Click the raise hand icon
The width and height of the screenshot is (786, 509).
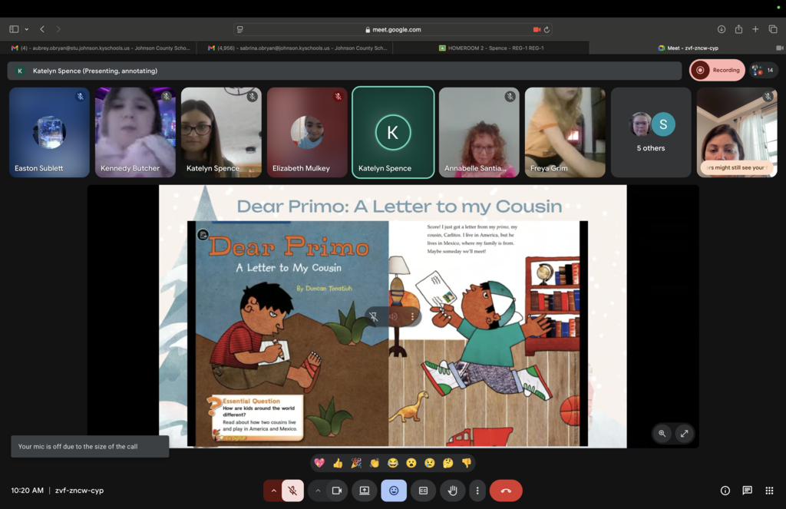coord(452,491)
